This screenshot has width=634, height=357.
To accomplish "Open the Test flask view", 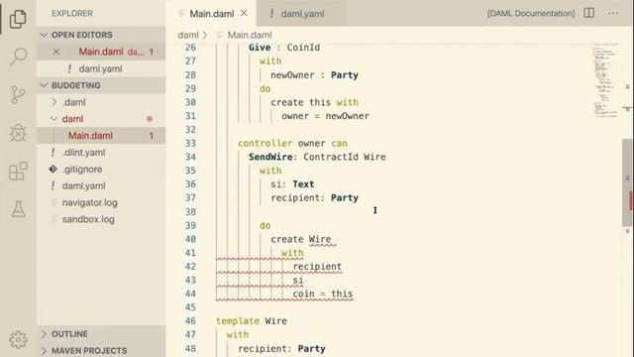I will click(x=18, y=209).
